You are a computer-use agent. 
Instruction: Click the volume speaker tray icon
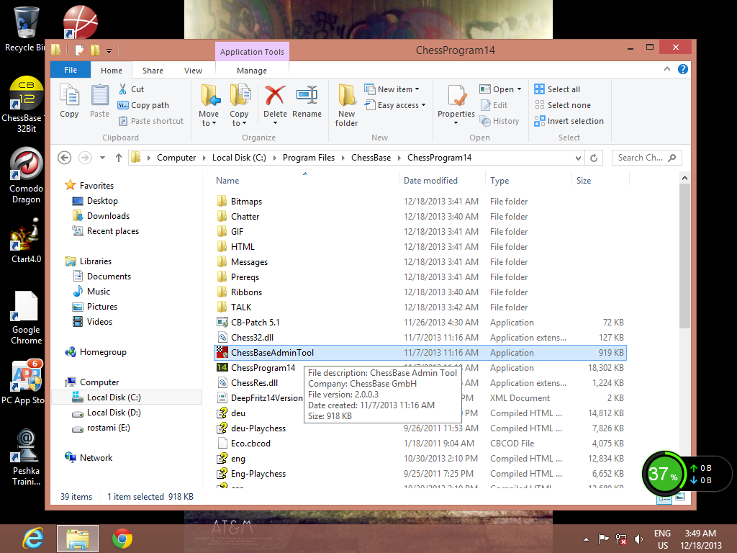[638, 539]
